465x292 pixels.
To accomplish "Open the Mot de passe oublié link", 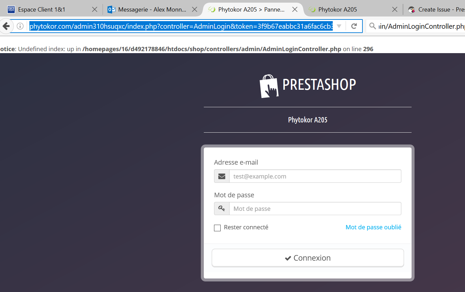I will tap(373, 227).
